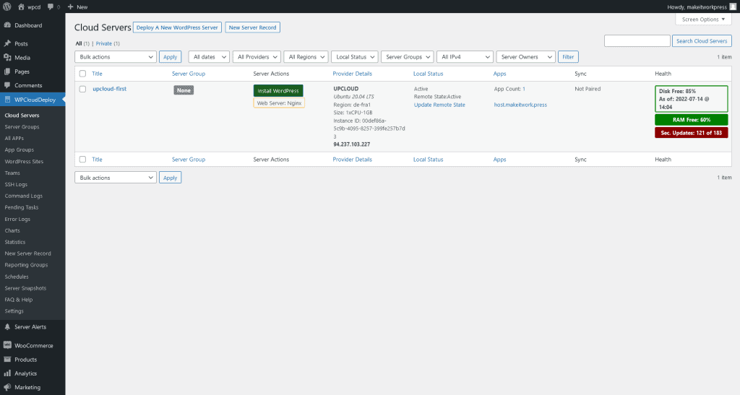Open Server Groups submenu item
The width and height of the screenshot is (740, 395).
pos(22,127)
